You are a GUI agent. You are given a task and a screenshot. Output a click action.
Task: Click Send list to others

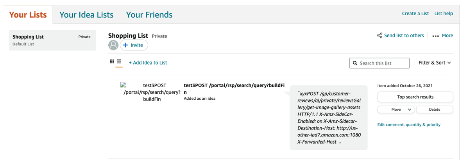point(404,36)
